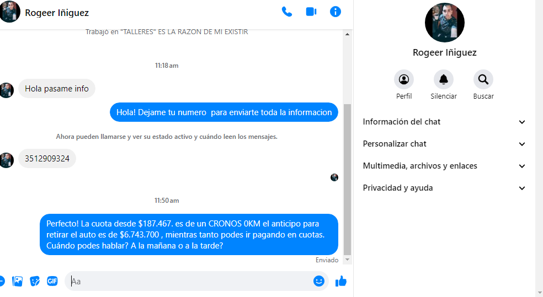Expand Personalizar chat section
The height and width of the screenshot is (297, 543).
[444, 144]
